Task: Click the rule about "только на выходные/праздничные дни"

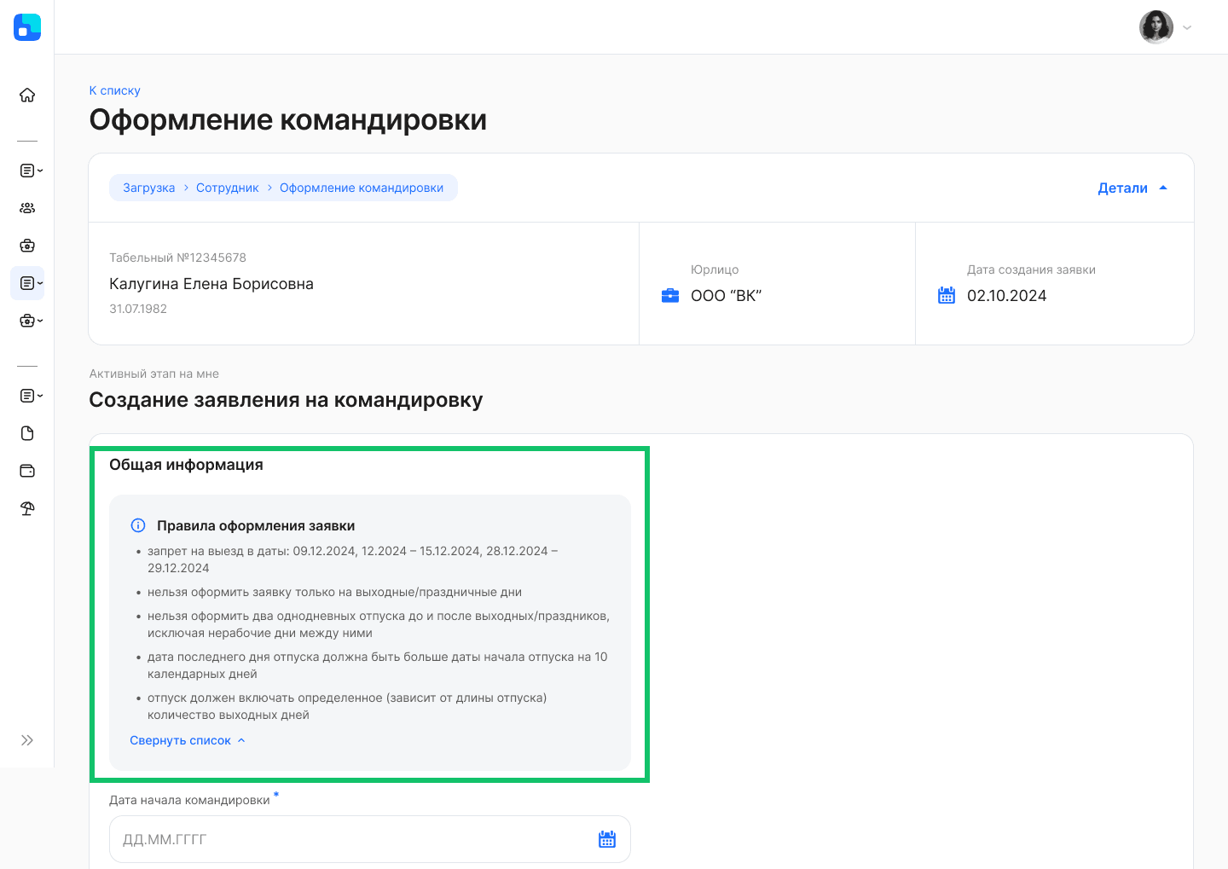Action: tap(334, 592)
